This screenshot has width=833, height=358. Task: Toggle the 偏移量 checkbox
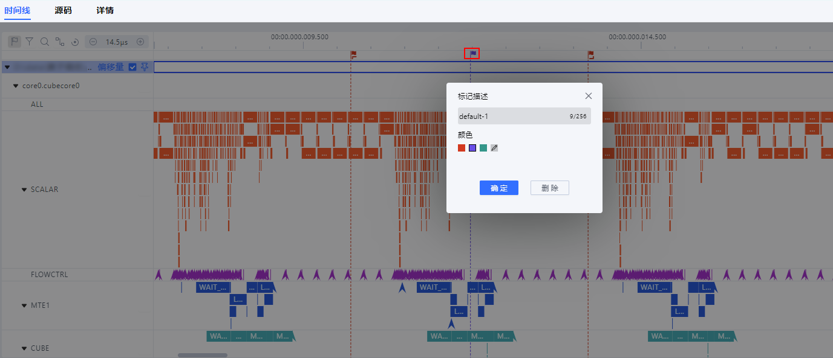click(x=132, y=67)
